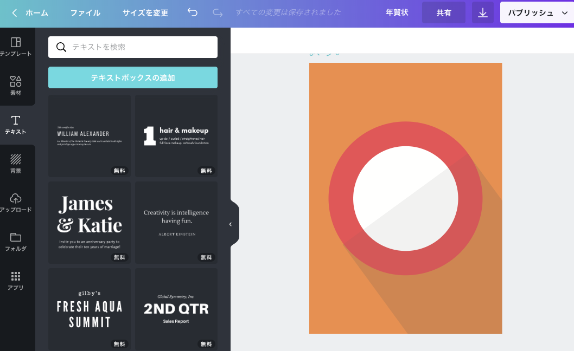Viewport: 574px width, 351px height.
Task: Click the back chevron next to ホーム
Action: coord(14,13)
